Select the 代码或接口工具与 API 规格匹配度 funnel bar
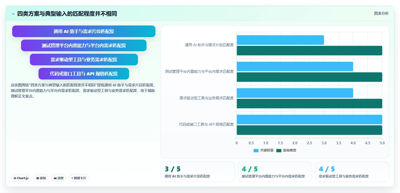 [84, 74]
